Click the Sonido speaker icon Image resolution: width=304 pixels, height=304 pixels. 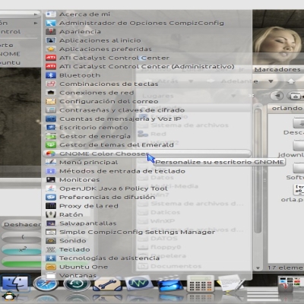tap(51, 241)
